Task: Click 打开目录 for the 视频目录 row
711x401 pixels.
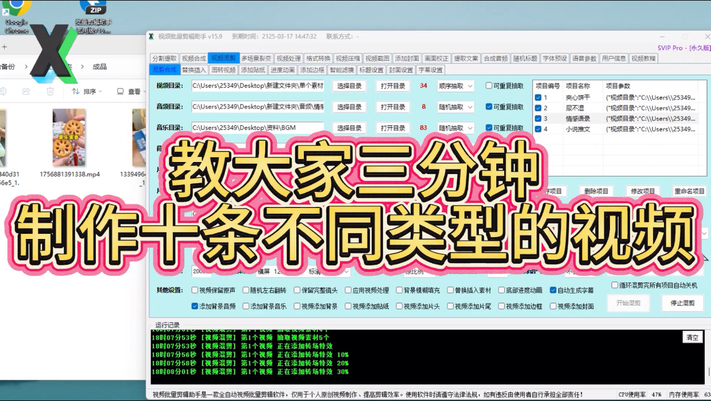Action: [393, 86]
